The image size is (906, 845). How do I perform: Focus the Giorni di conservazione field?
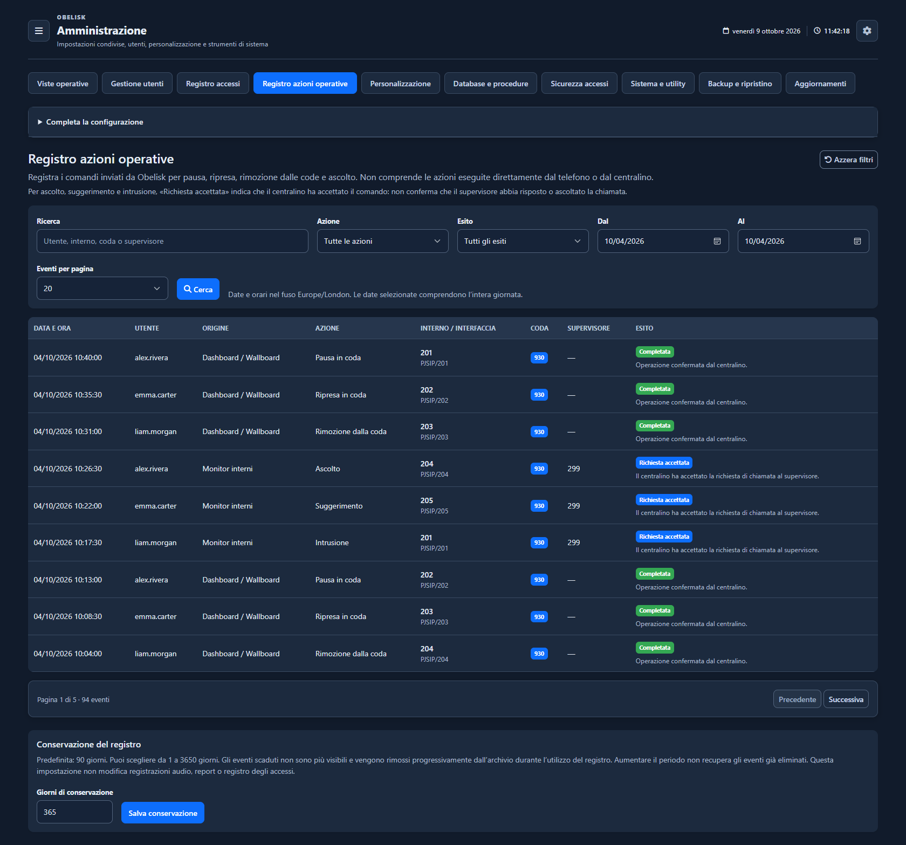click(74, 812)
